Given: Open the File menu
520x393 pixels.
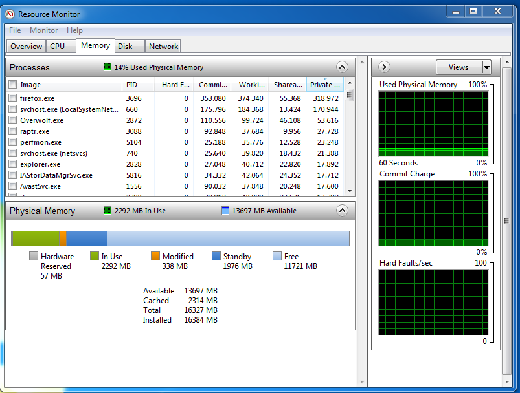Looking at the screenshot, I should (x=15, y=30).
